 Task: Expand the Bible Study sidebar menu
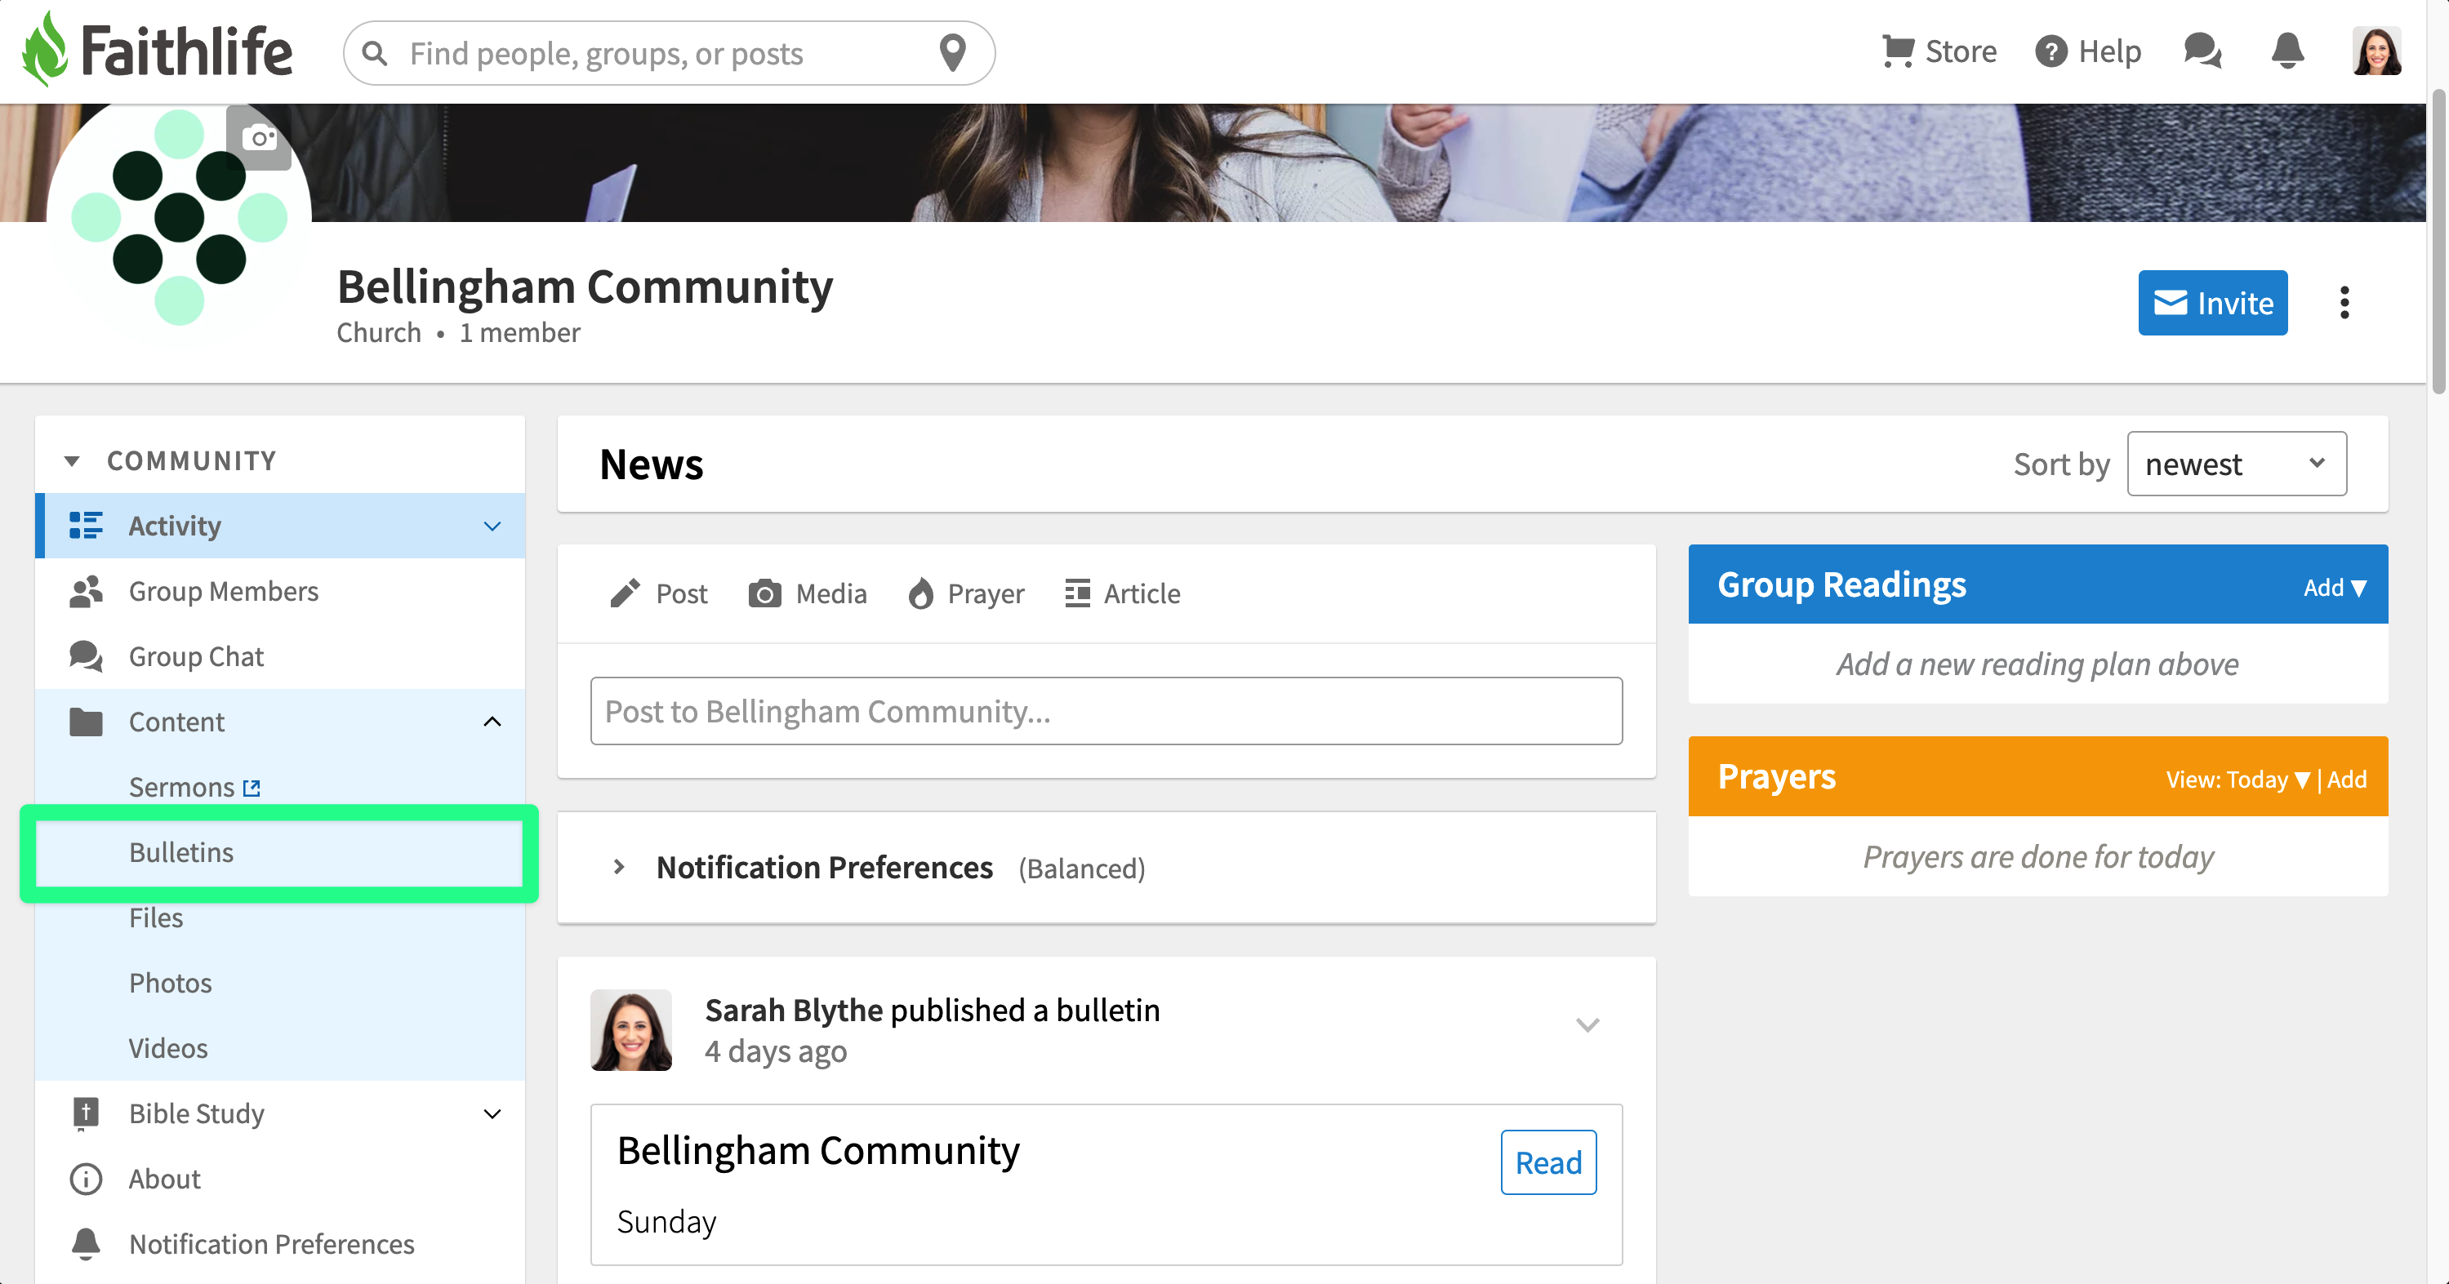492,1114
